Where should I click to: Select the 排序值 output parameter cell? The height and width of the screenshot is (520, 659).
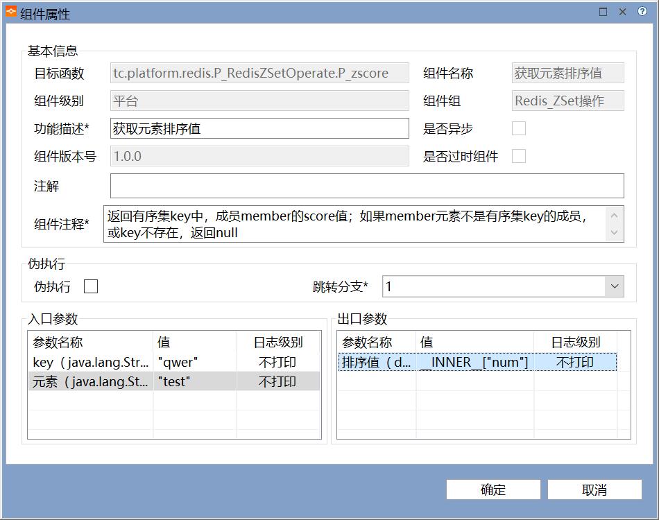click(377, 362)
